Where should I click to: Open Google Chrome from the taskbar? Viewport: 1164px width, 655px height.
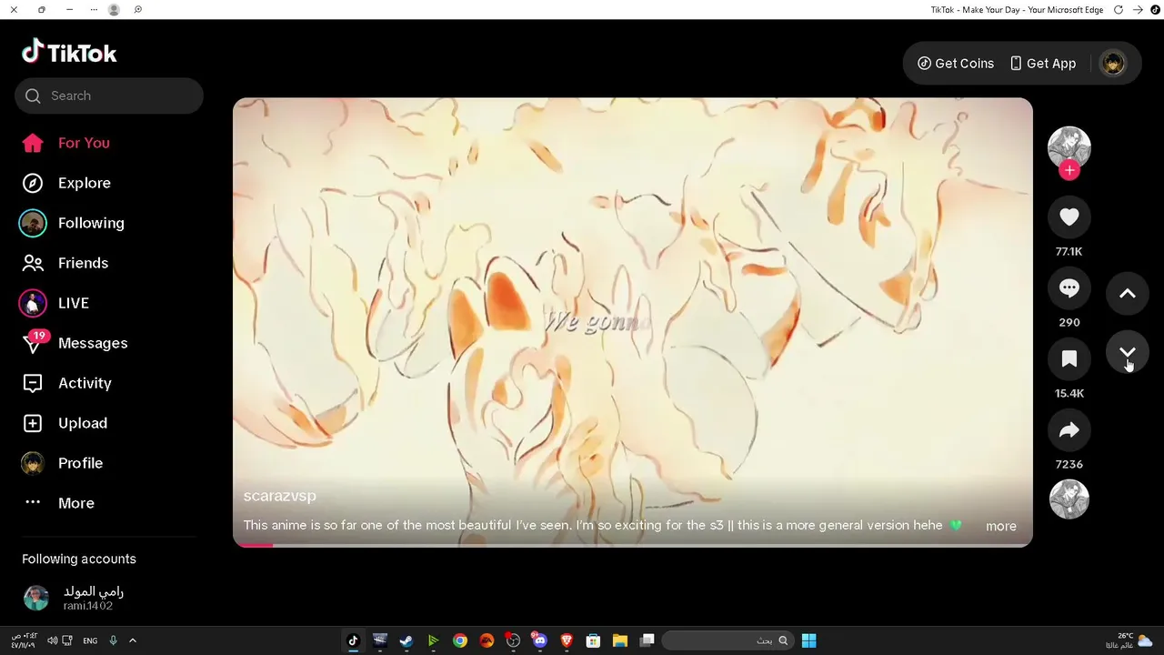click(x=460, y=640)
